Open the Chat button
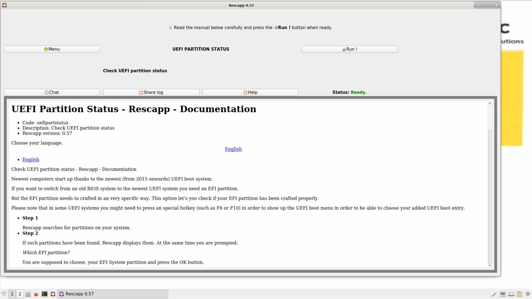Viewport: 532px width, 299px height. pos(52,92)
